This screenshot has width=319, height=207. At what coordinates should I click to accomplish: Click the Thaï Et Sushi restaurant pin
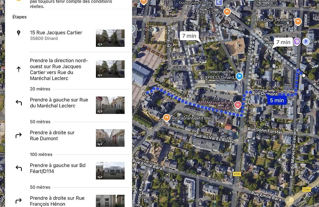click(227, 12)
